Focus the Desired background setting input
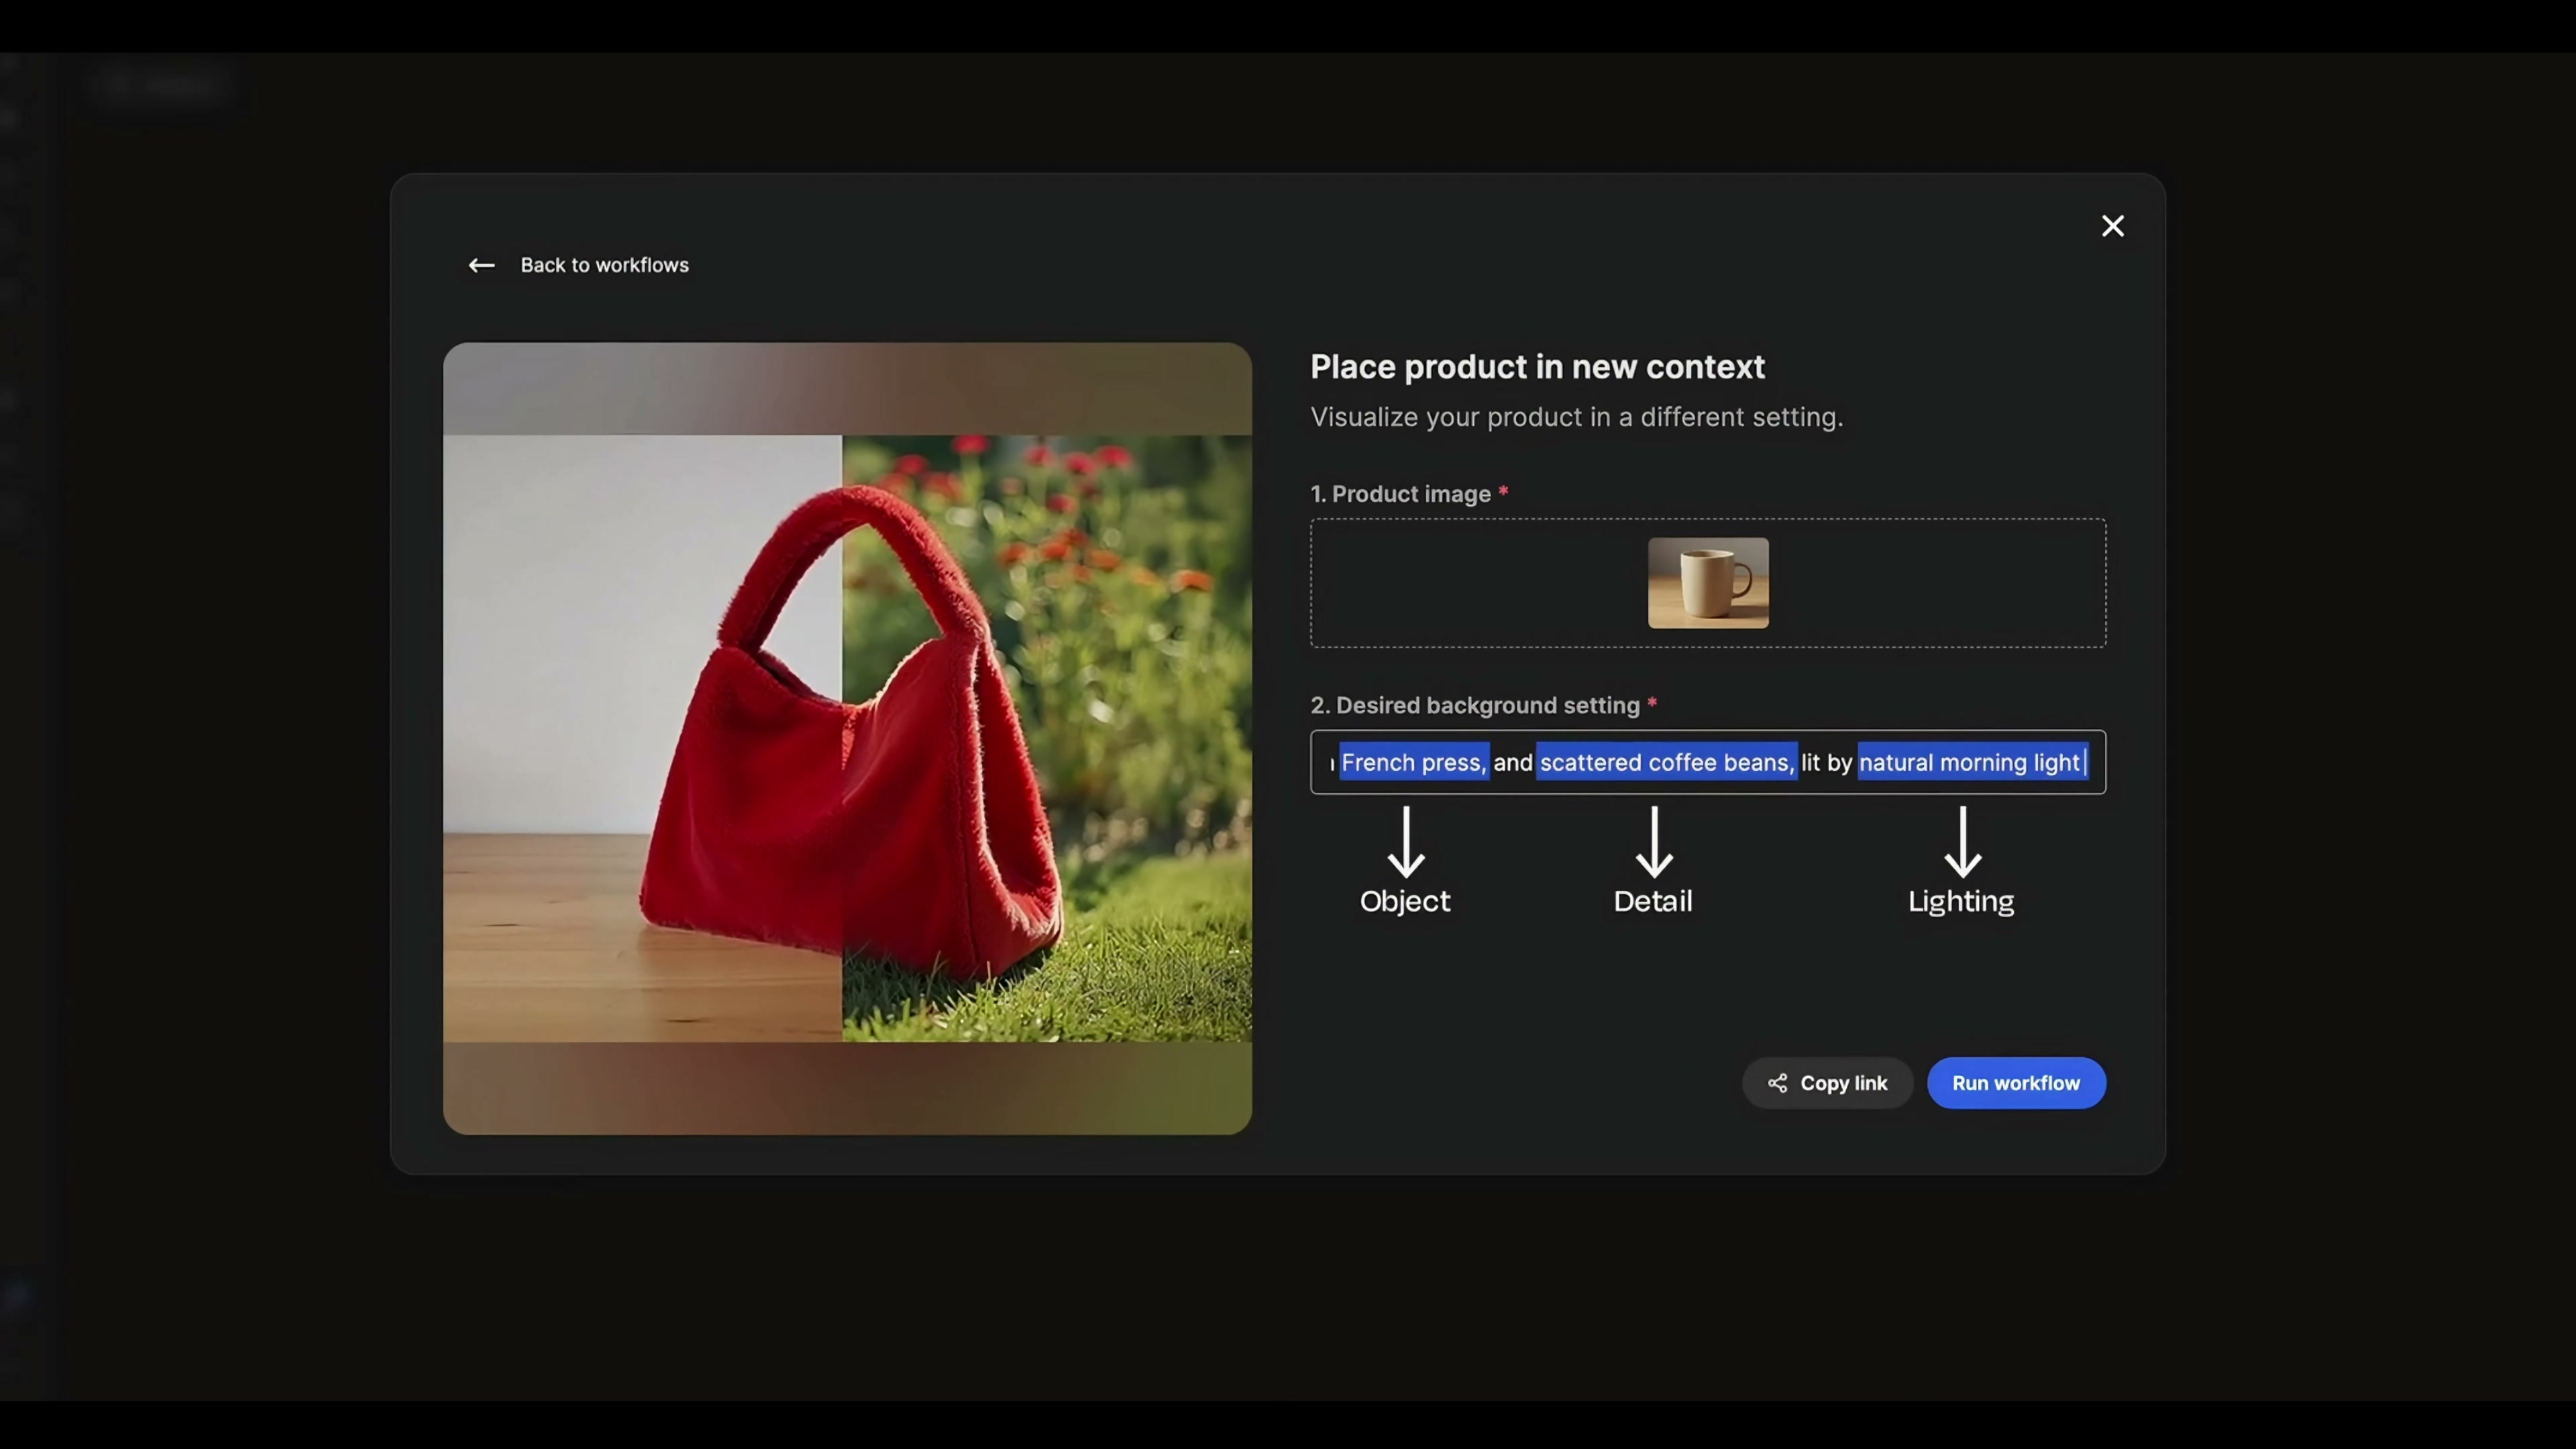Viewport: 2576px width, 1449px height. click(x=1708, y=762)
